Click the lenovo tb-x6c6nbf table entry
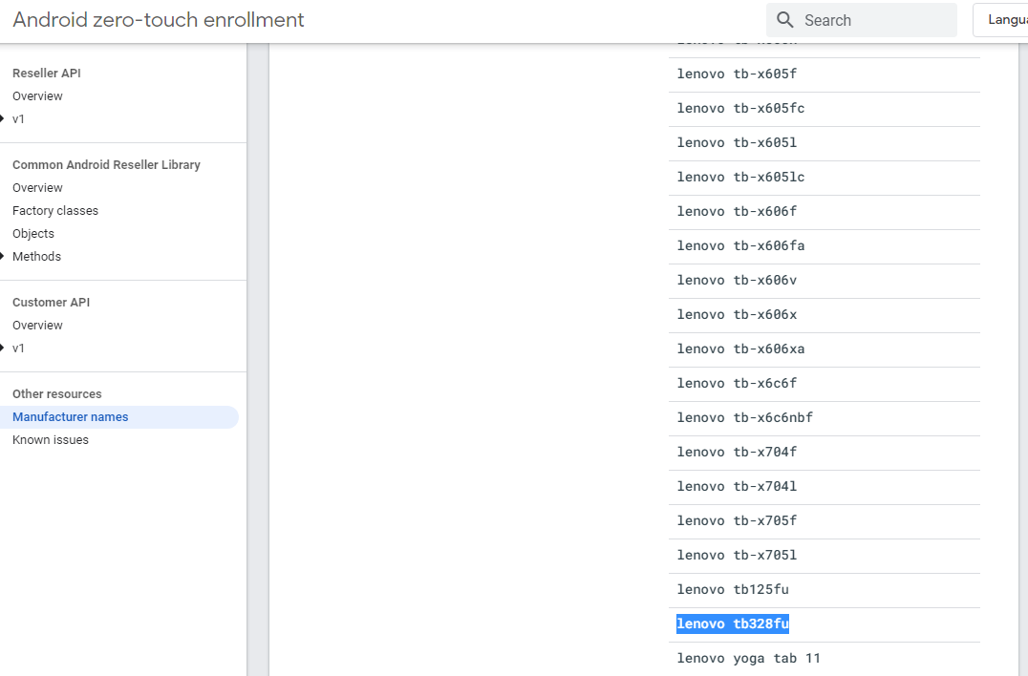The height and width of the screenshot is (676, 1028). 744,418
